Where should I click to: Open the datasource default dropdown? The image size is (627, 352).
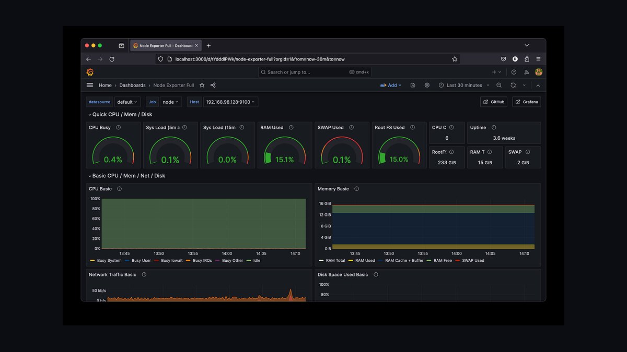pos(127,102)
